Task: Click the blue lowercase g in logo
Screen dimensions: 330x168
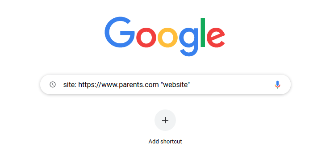Action: tap(189, 42)
